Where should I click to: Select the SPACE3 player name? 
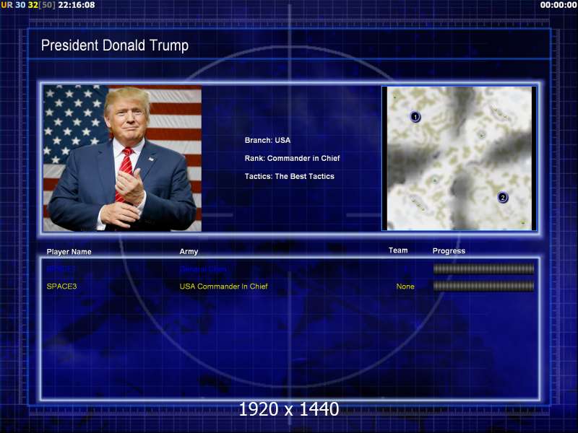(61, 286)
